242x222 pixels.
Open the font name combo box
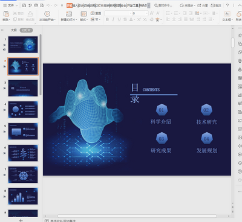(x=118, y=13)
